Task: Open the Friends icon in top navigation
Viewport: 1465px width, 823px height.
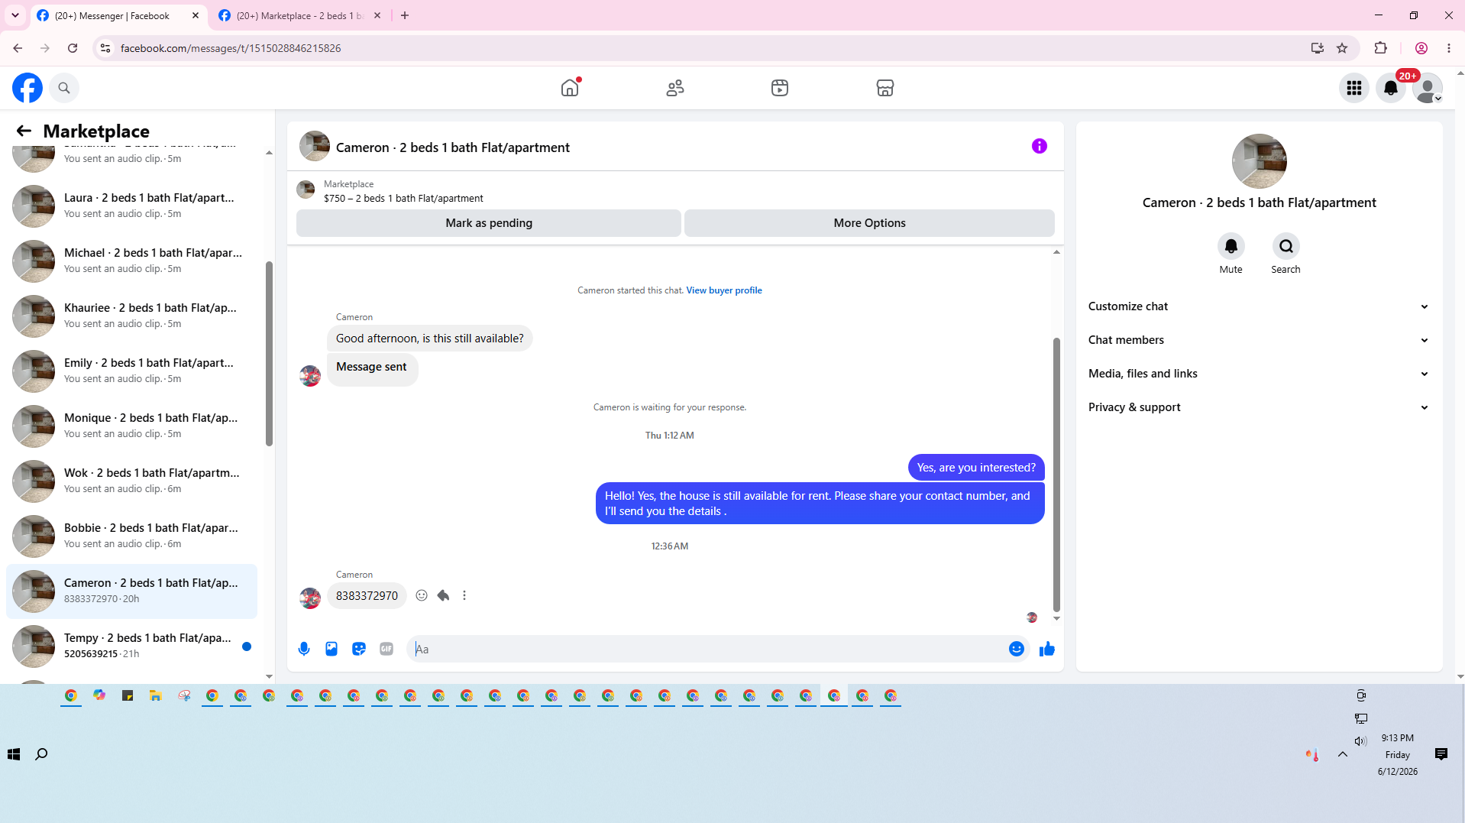Action: point(675,88)
